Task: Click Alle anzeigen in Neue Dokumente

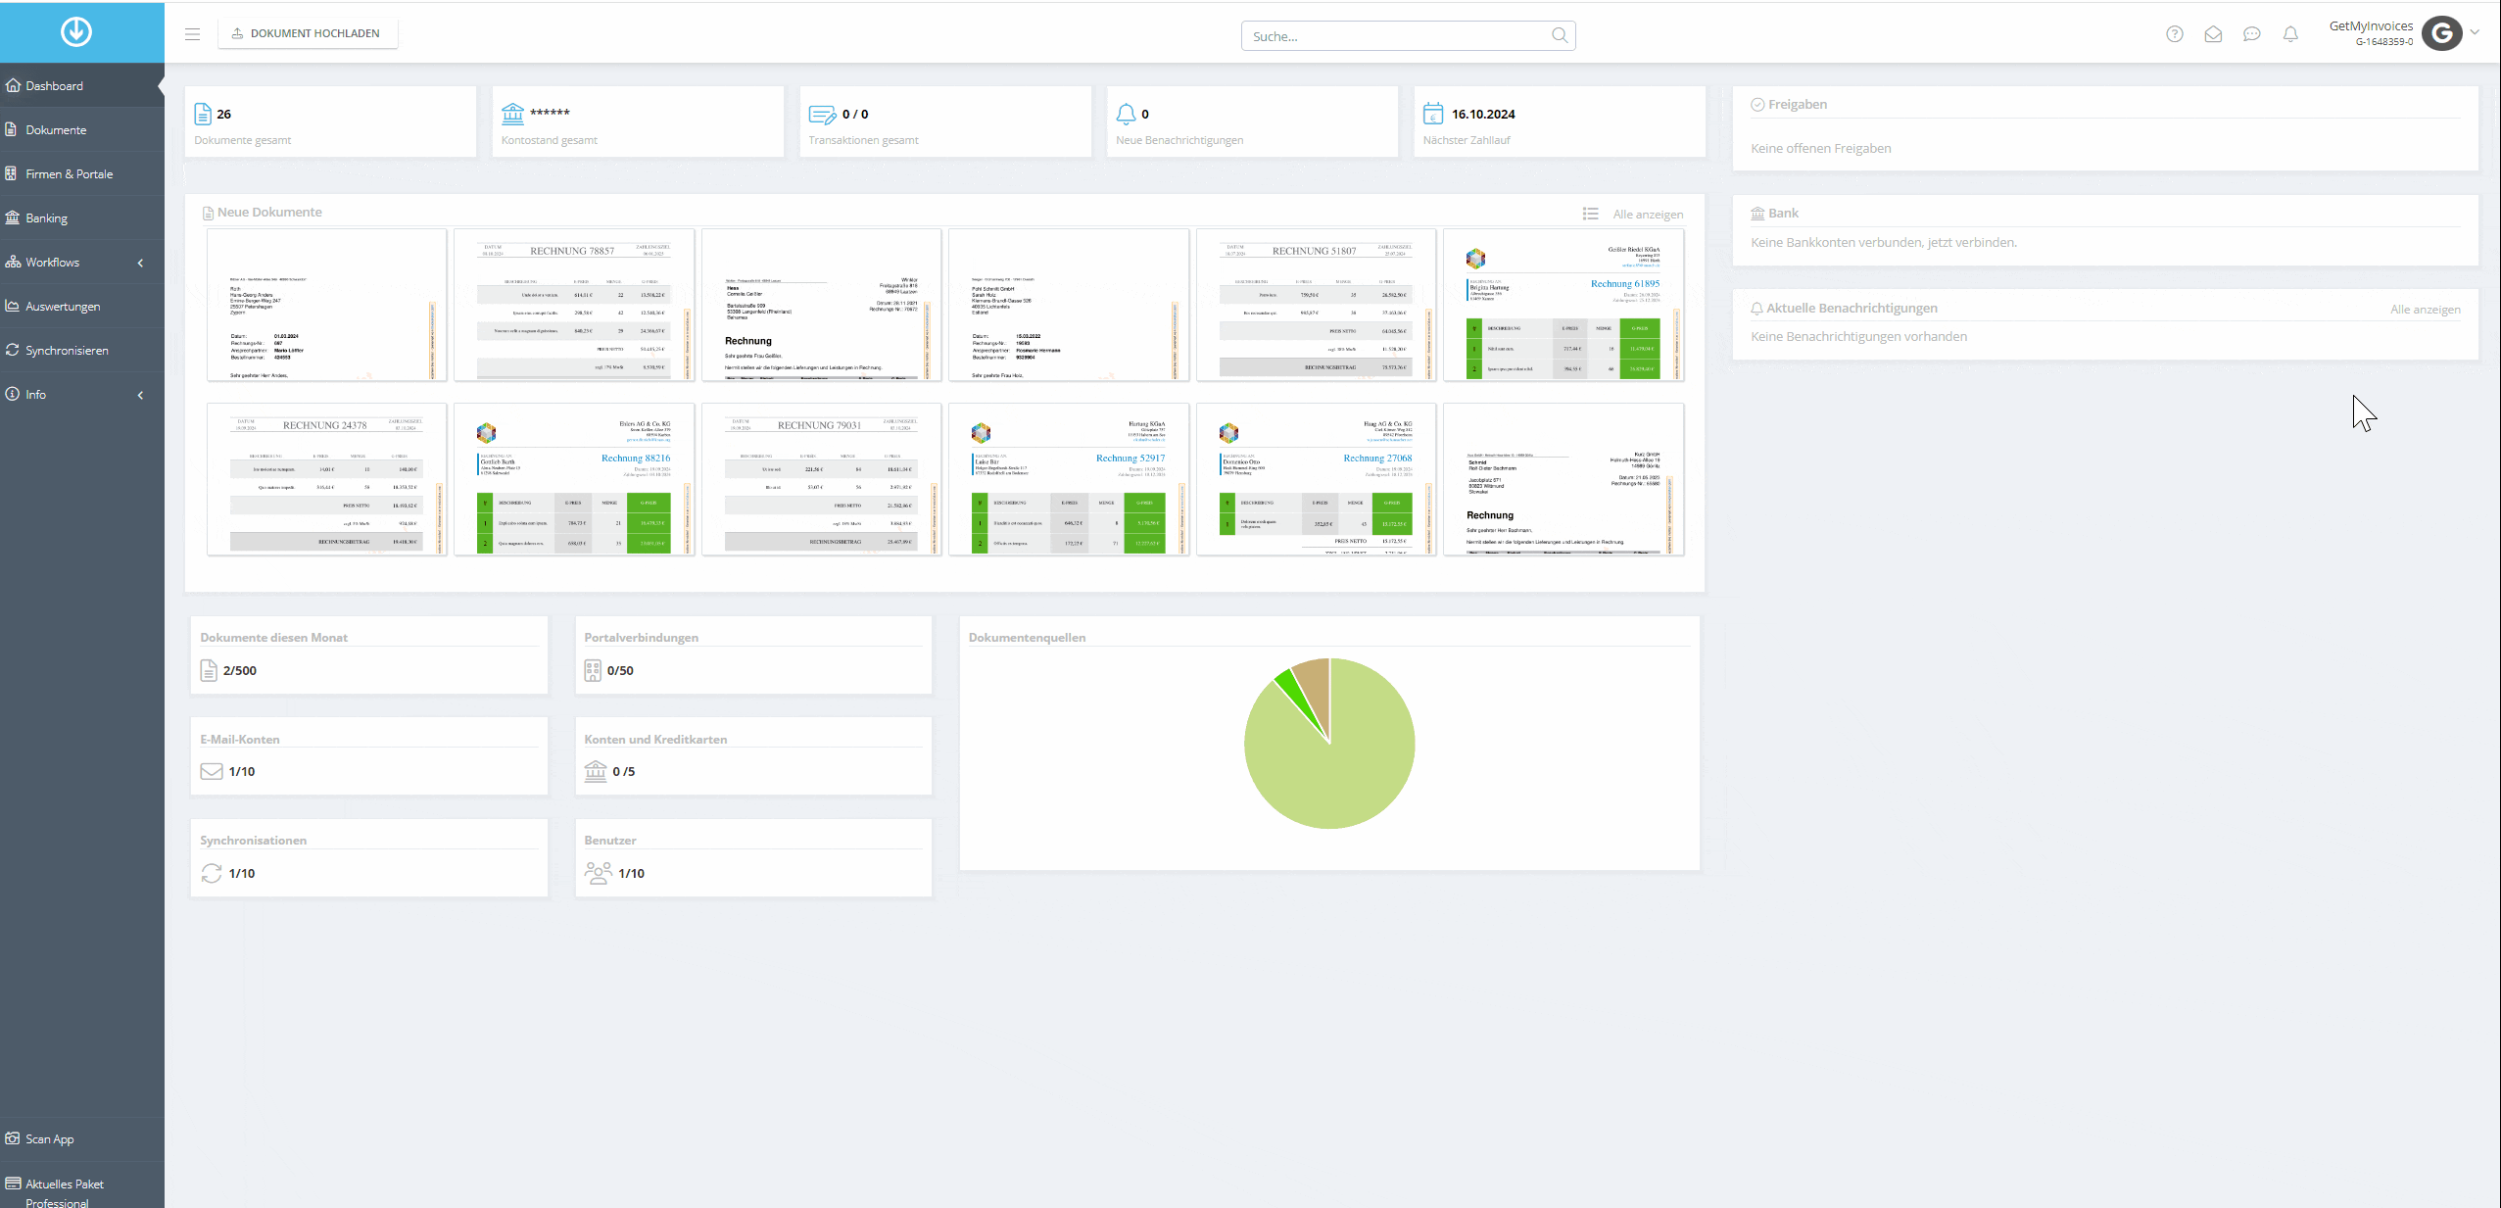Action: point(1648,215)
